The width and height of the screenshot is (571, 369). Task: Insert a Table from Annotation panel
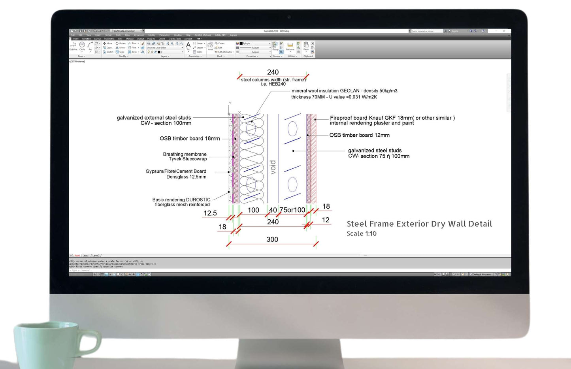click(x=198, y=52)
